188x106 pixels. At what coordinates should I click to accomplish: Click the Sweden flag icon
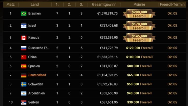[x=24, y=84]
